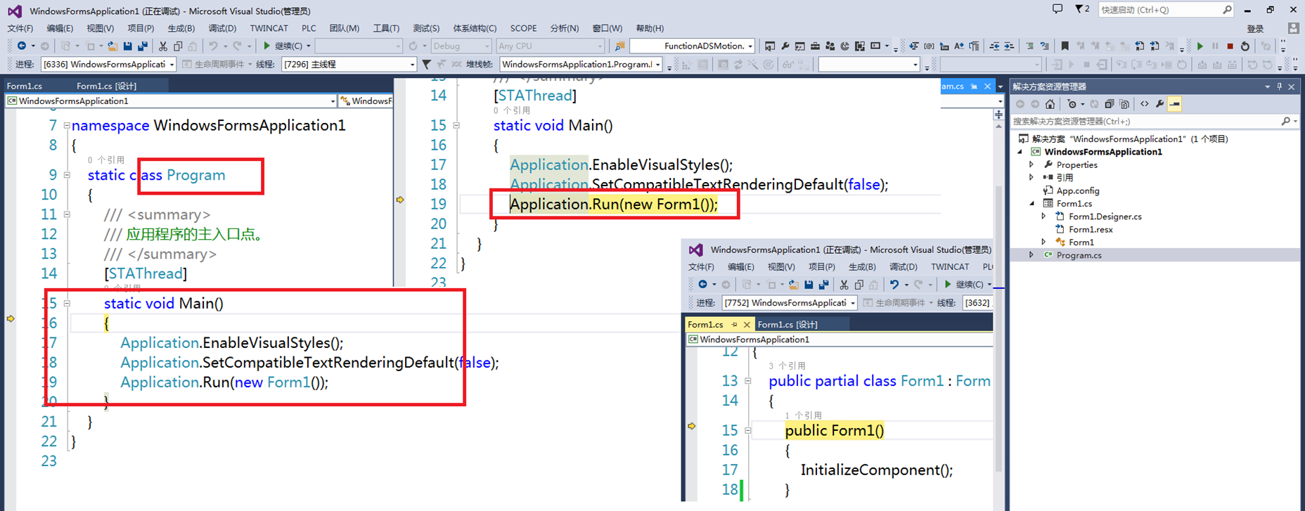Click the Cut scissors icon
Viewport: 1305px width, 511px height.
162,46
